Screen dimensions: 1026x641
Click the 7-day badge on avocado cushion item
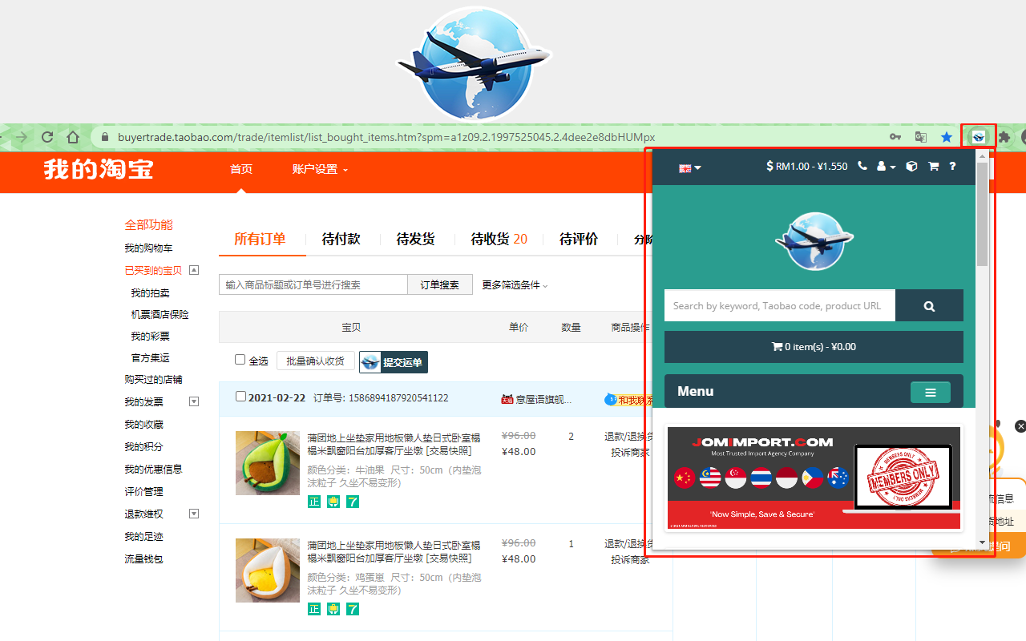click(x=353, y=502)
